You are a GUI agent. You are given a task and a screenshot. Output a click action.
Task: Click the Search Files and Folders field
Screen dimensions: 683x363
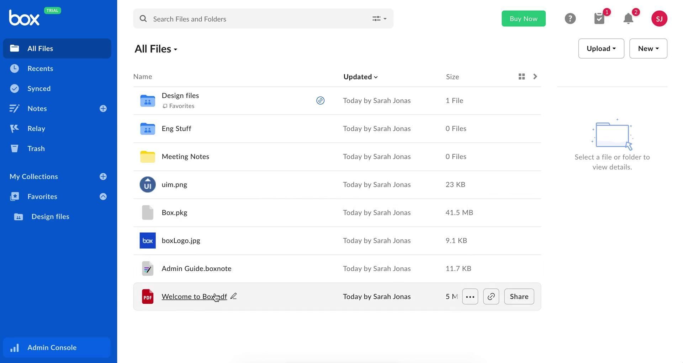coord(256,19)
